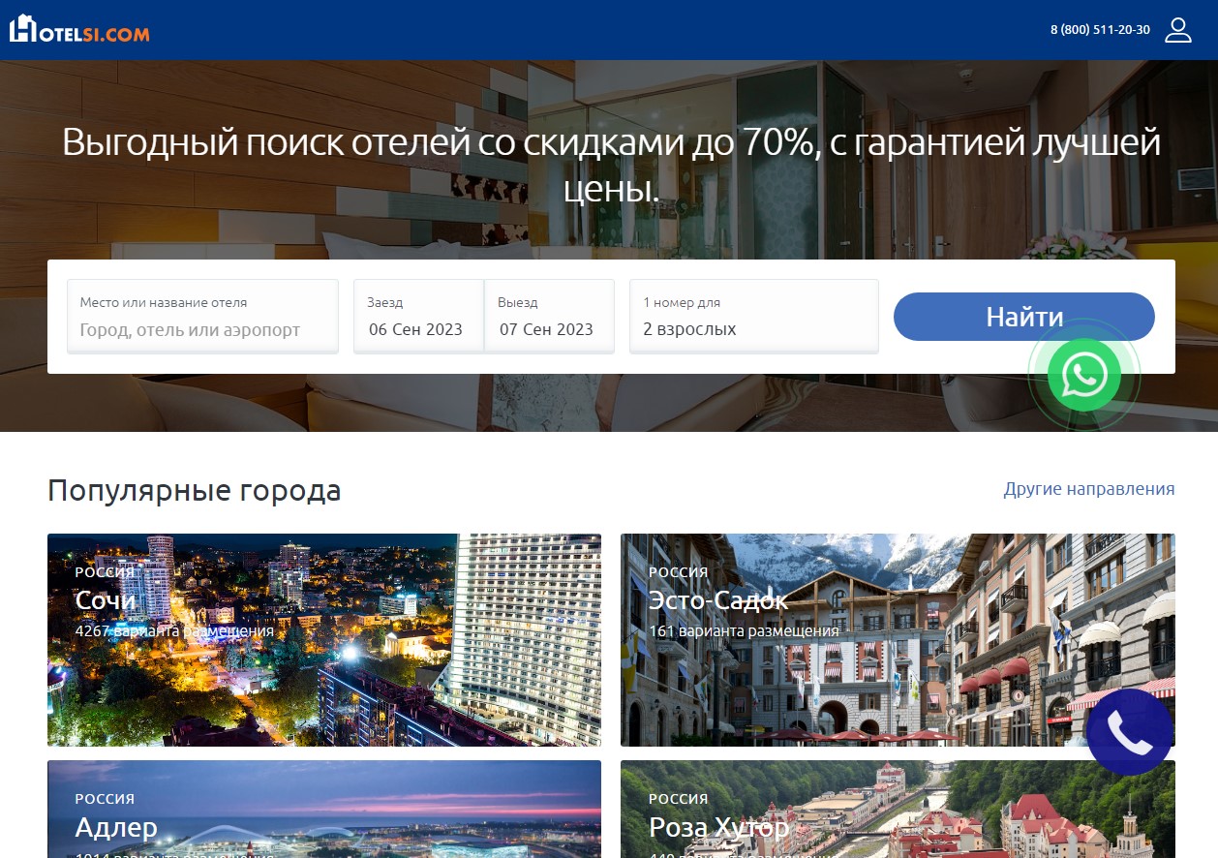Open the user account profile icon
Viewport: 1218px width, 858px height.
pyautogui.click(x=1177, y=30)
